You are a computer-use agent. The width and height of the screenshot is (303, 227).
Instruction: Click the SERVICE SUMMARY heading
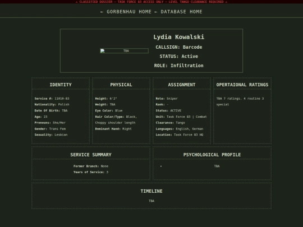(91, 155)
